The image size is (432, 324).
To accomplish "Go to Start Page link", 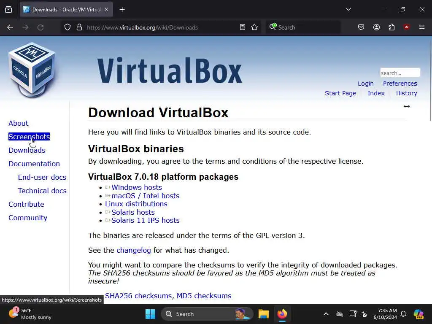I will (x=340, y=93).
